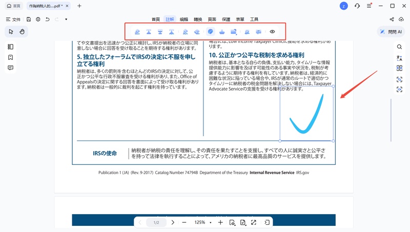This screenshot has height=232, width=410.
Task: Switch to the 編輯 ribbon tab
Action: click(184, 19)
